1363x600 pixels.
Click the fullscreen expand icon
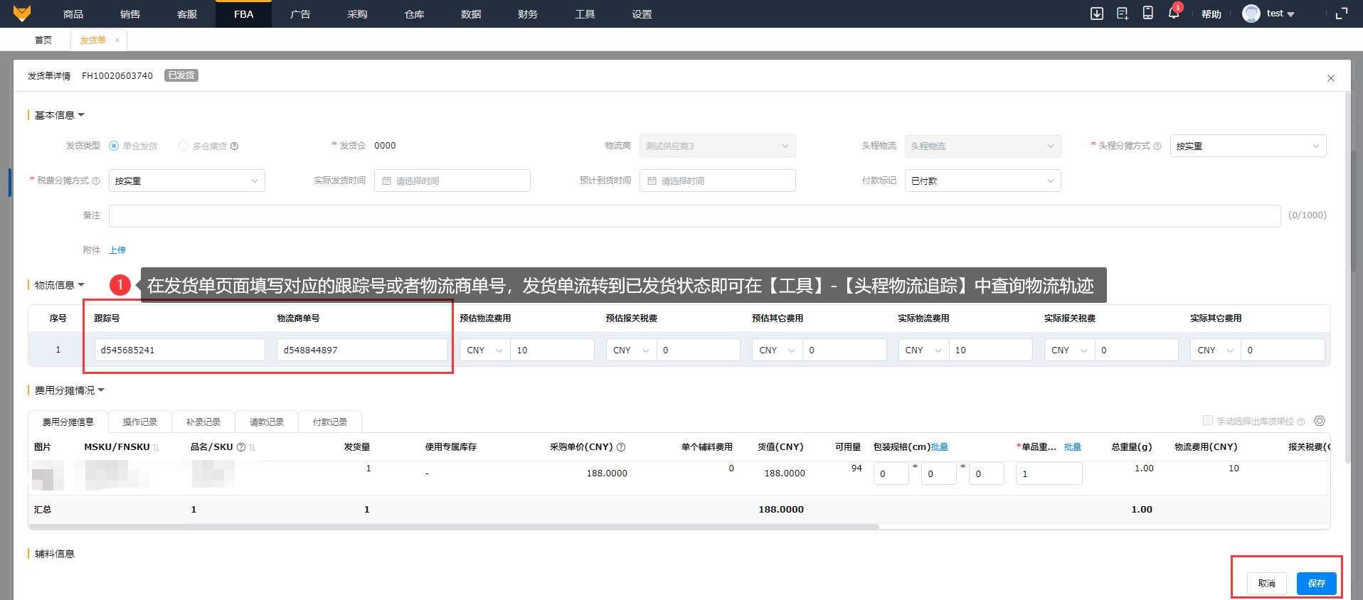(1342, 14)
